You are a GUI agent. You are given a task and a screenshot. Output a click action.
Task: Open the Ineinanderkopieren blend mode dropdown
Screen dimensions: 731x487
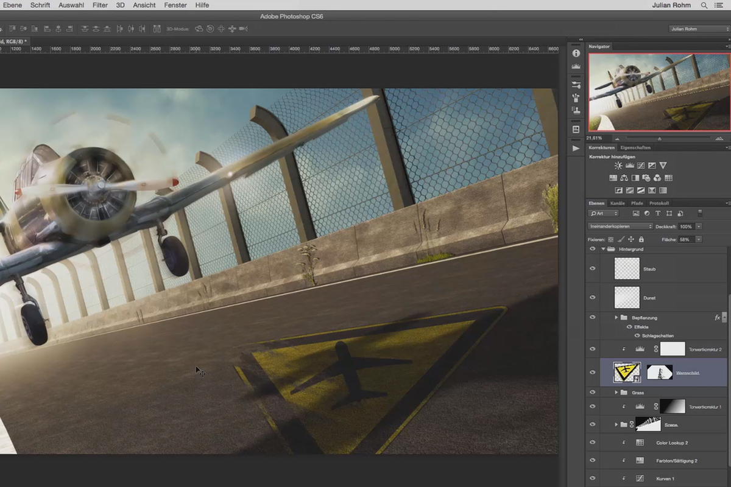(x=620, y=226)
